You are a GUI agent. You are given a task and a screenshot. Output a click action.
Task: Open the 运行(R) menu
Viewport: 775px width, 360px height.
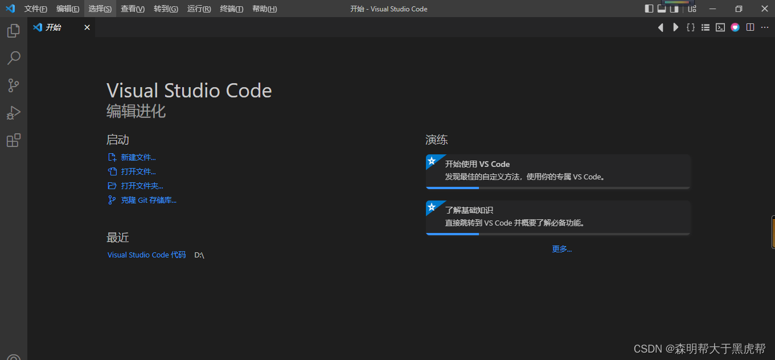tap(199, 9)
